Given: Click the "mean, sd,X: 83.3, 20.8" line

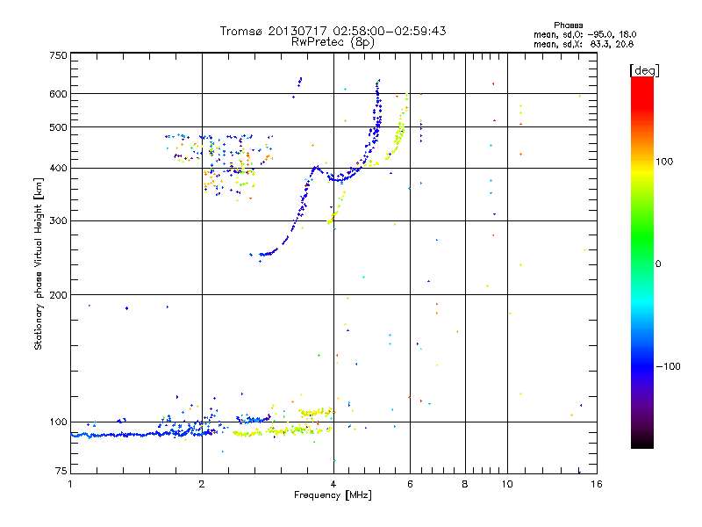Looking at the screenshot, I should [584, 44].
